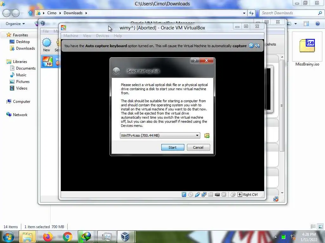Select Network in navigation pane
The image size is (325, 243).
(20, 115)
